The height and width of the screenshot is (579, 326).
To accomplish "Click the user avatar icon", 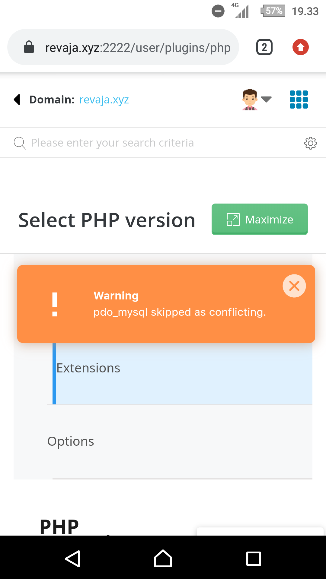I will tap(250, 100).
